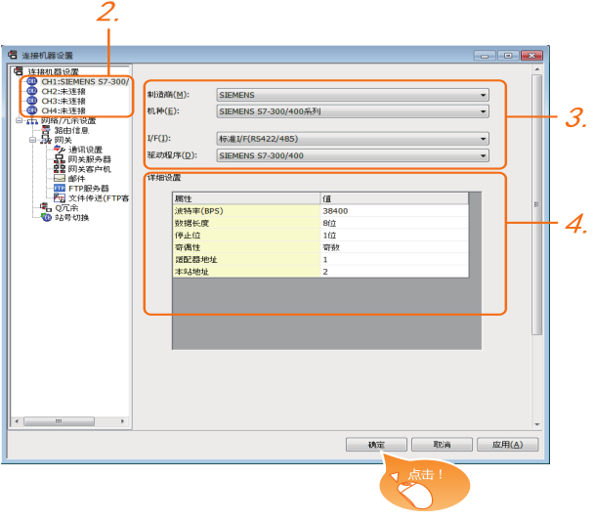Click the 取消 button

coord(442,445)
